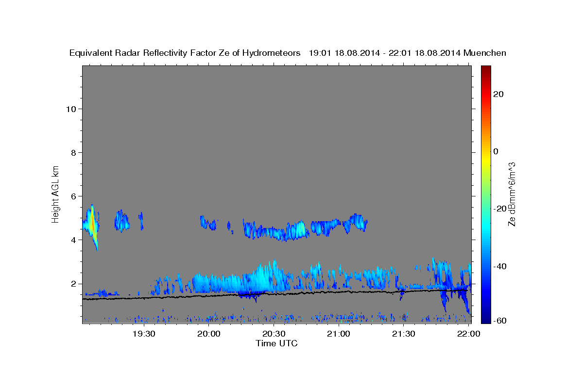
Task: Click the height tick label 8
Action: 73,152
